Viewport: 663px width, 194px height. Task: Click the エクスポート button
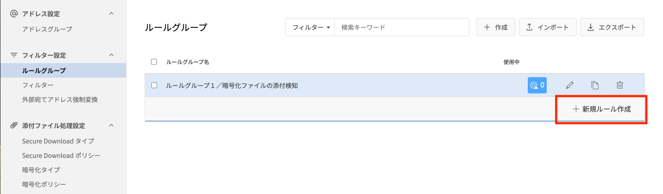click(612, 28)
